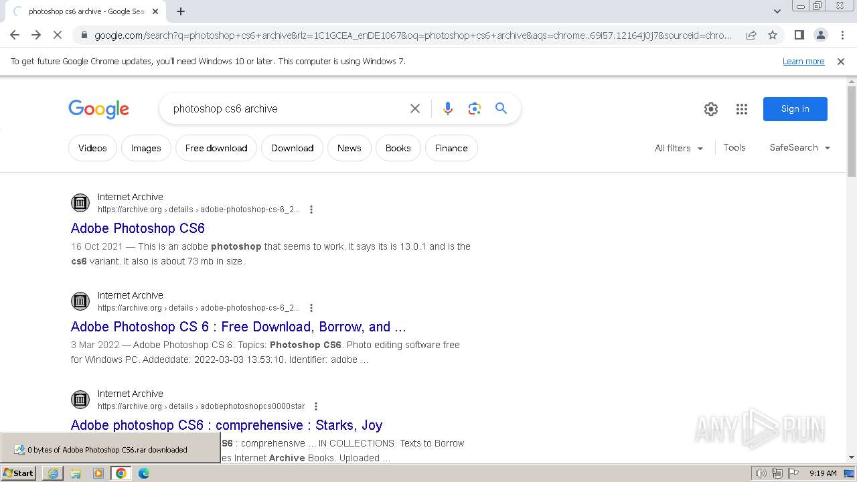Submit search with magnifier icon
This screenshot has width=857, height=482.
tap(501, 108)
